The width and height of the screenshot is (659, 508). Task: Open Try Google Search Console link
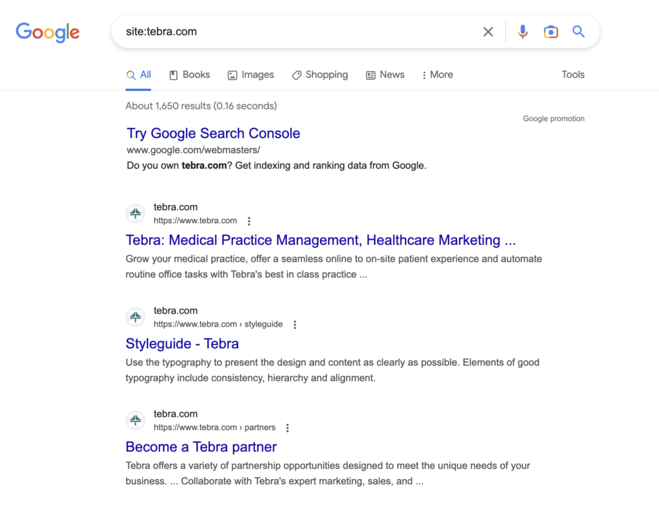click(214, 133)
